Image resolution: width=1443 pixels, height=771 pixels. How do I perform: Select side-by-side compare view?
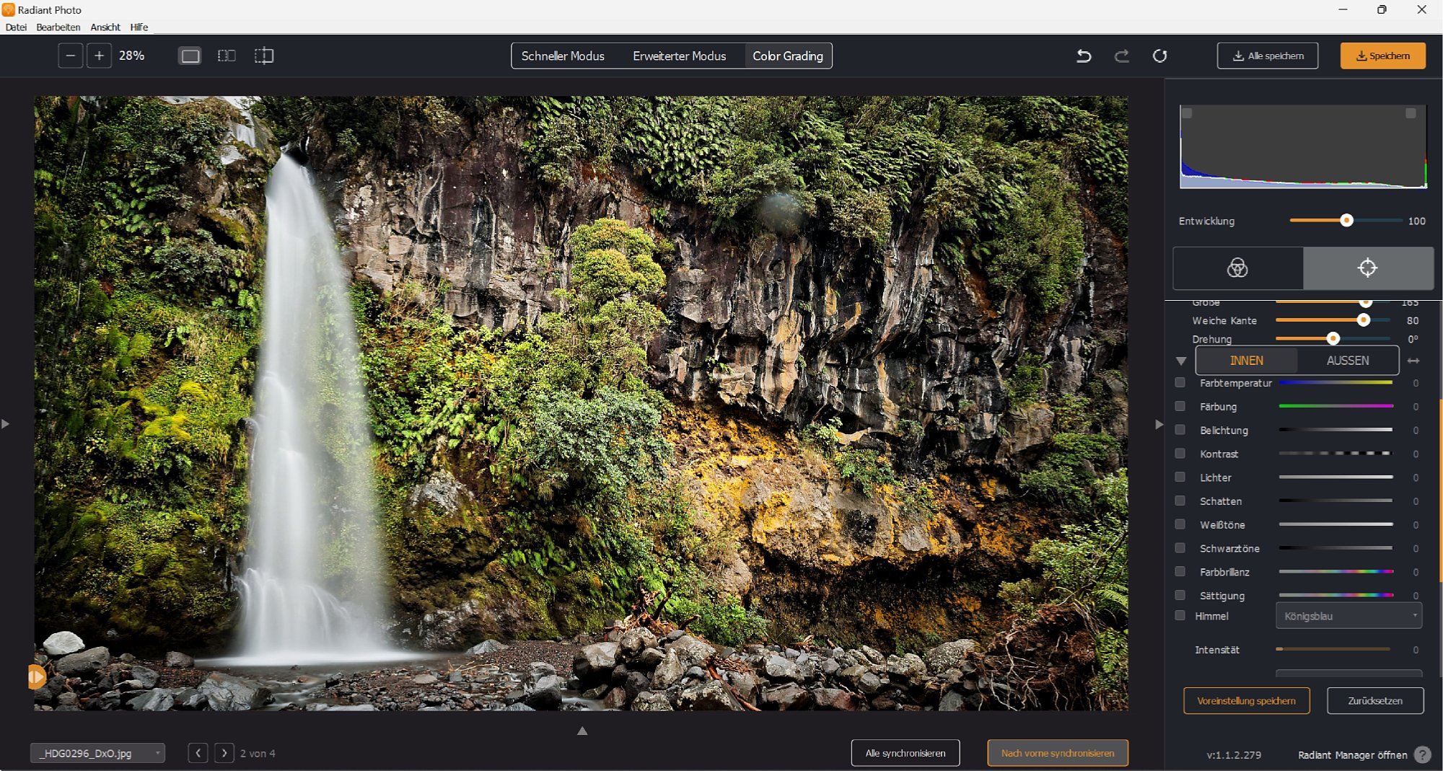(227, 56)
